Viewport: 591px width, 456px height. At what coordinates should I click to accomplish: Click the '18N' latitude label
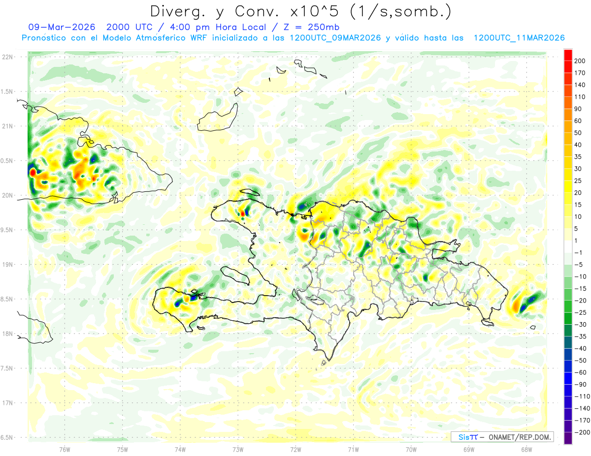click(x=7, y=334)
